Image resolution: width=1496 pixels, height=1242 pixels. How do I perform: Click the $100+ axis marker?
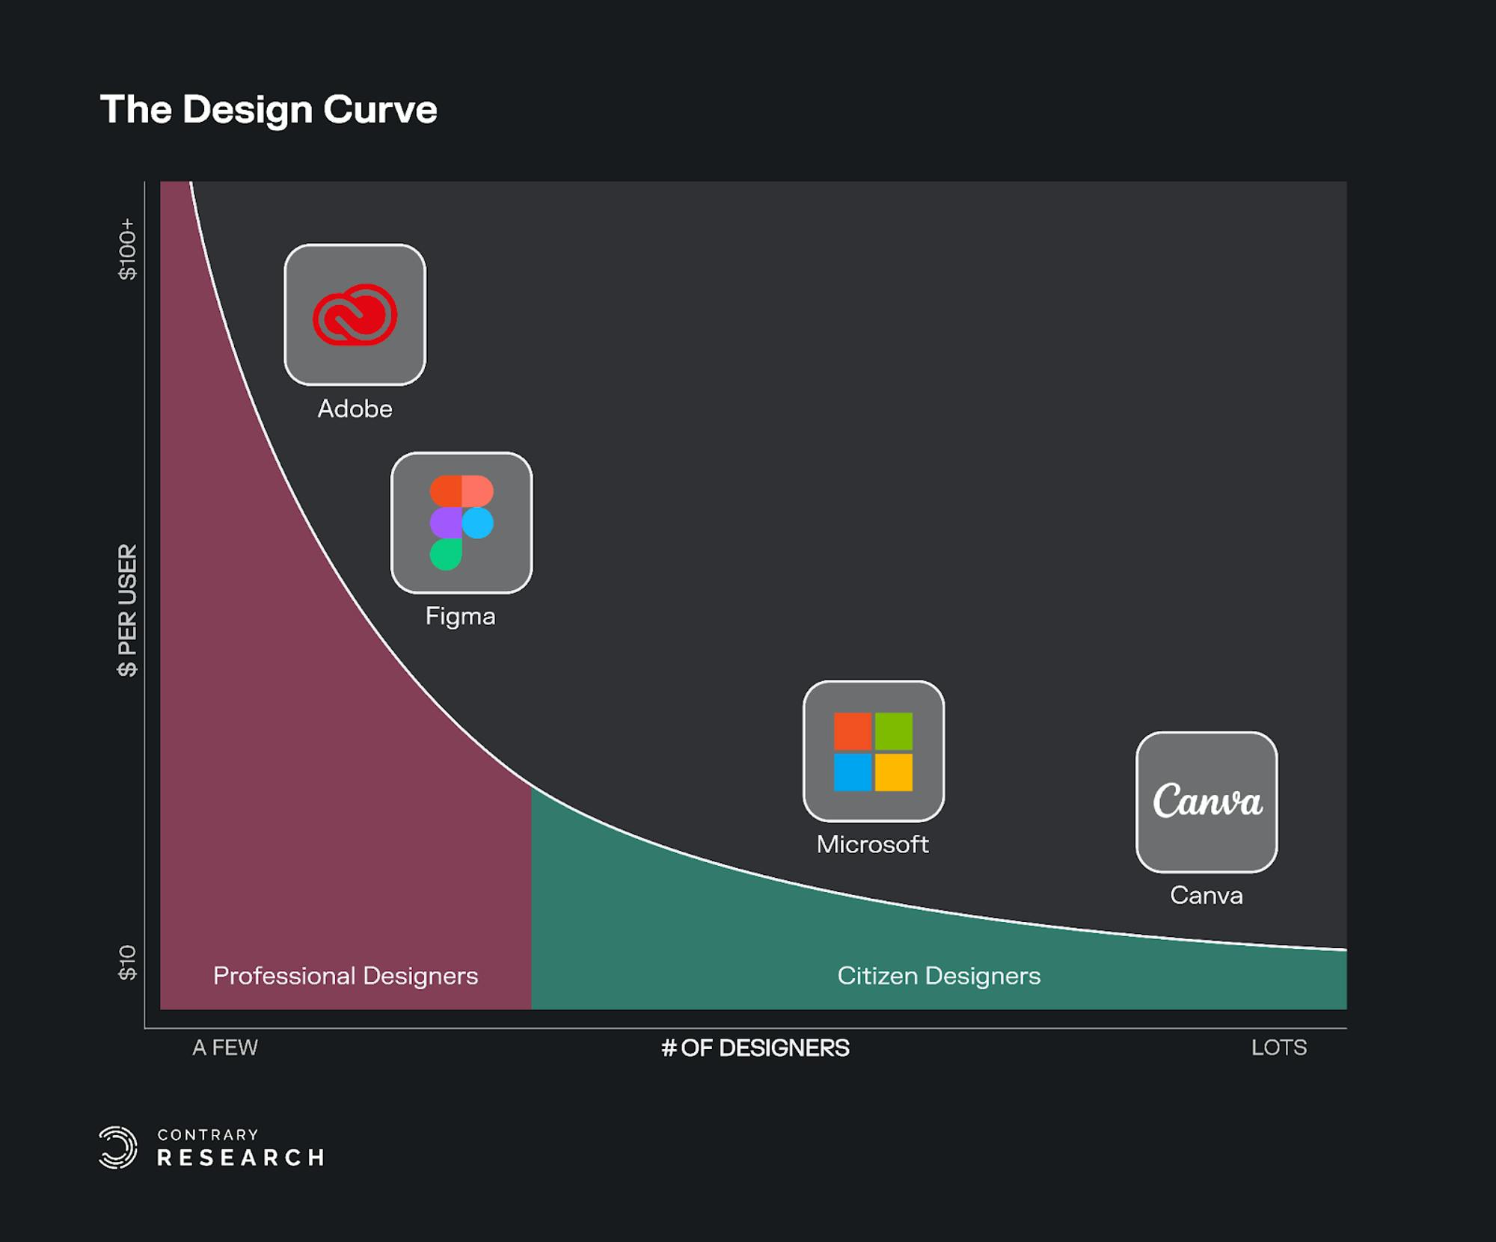point(128,249)
